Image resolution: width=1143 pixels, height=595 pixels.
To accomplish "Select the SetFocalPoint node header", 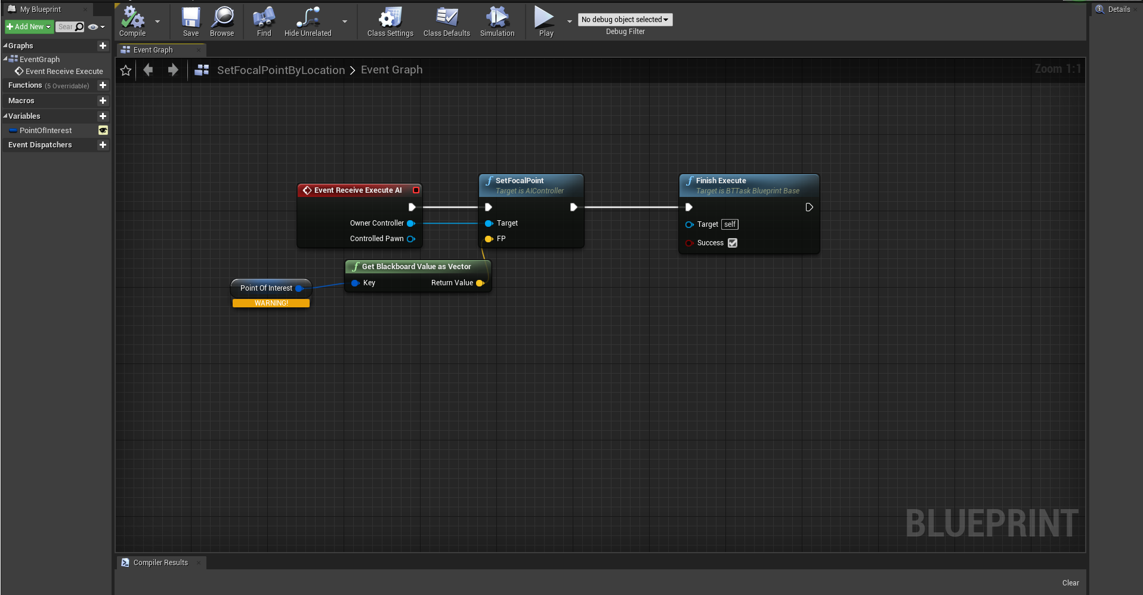I will point(531,185).
